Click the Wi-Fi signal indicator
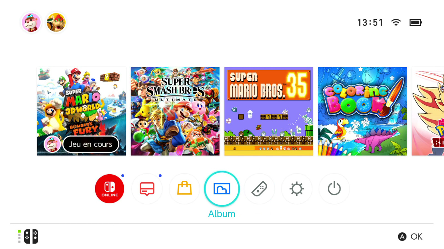The width and height of the screenshot is (444, 249). point(396,22)
